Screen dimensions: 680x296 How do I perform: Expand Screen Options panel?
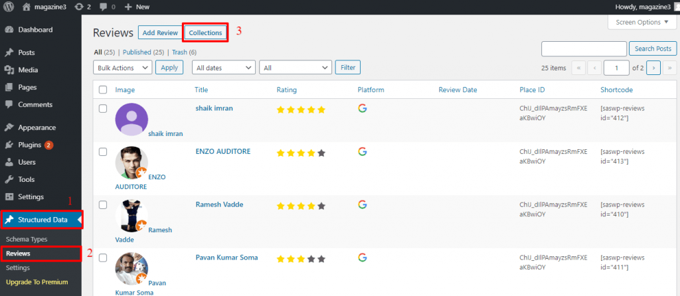pos(642,22)
